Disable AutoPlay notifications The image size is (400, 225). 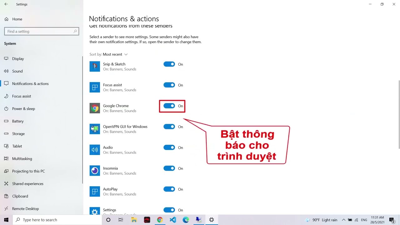(x=169, y=189)
